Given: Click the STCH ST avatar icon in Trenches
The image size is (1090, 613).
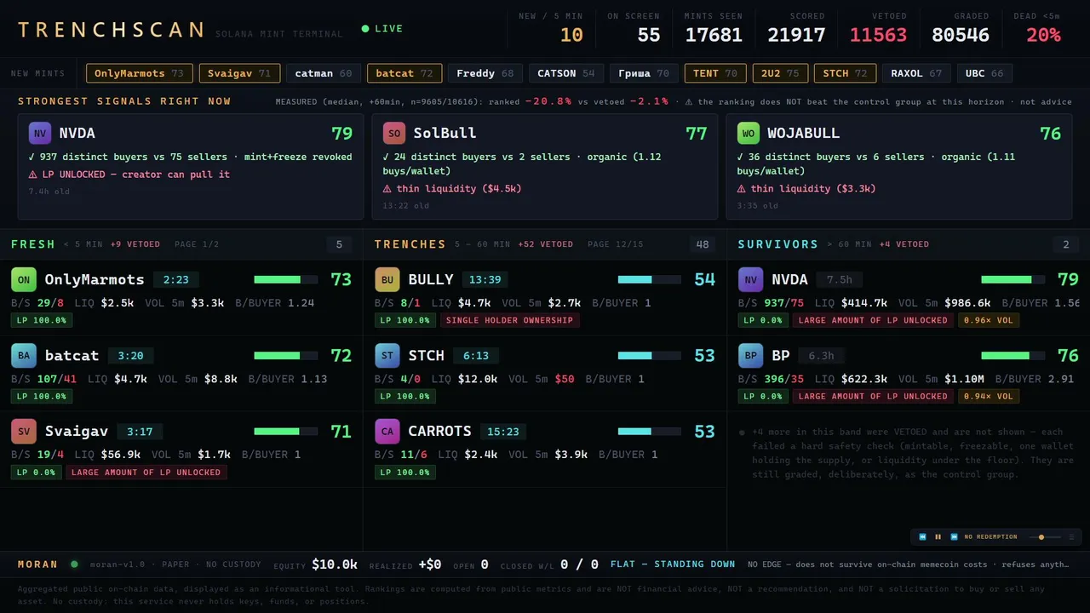Looking at the screenshot, I should pyautogui.click(x=387, y=355).
